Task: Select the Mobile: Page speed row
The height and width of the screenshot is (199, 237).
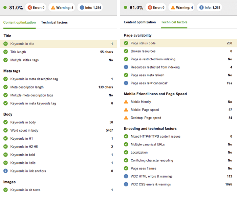Action: [178, 110]
